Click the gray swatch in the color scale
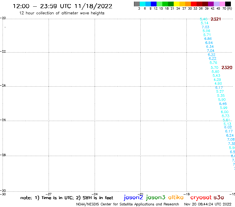The image size is (235, 207). click(x=137, y=4)
